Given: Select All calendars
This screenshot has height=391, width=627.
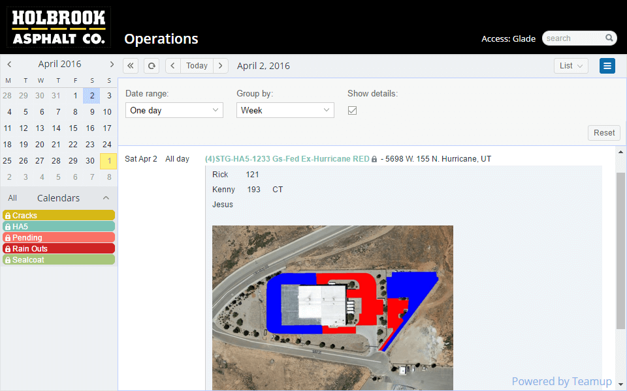Looking at the screenshot, I should [x=12, y=198].
